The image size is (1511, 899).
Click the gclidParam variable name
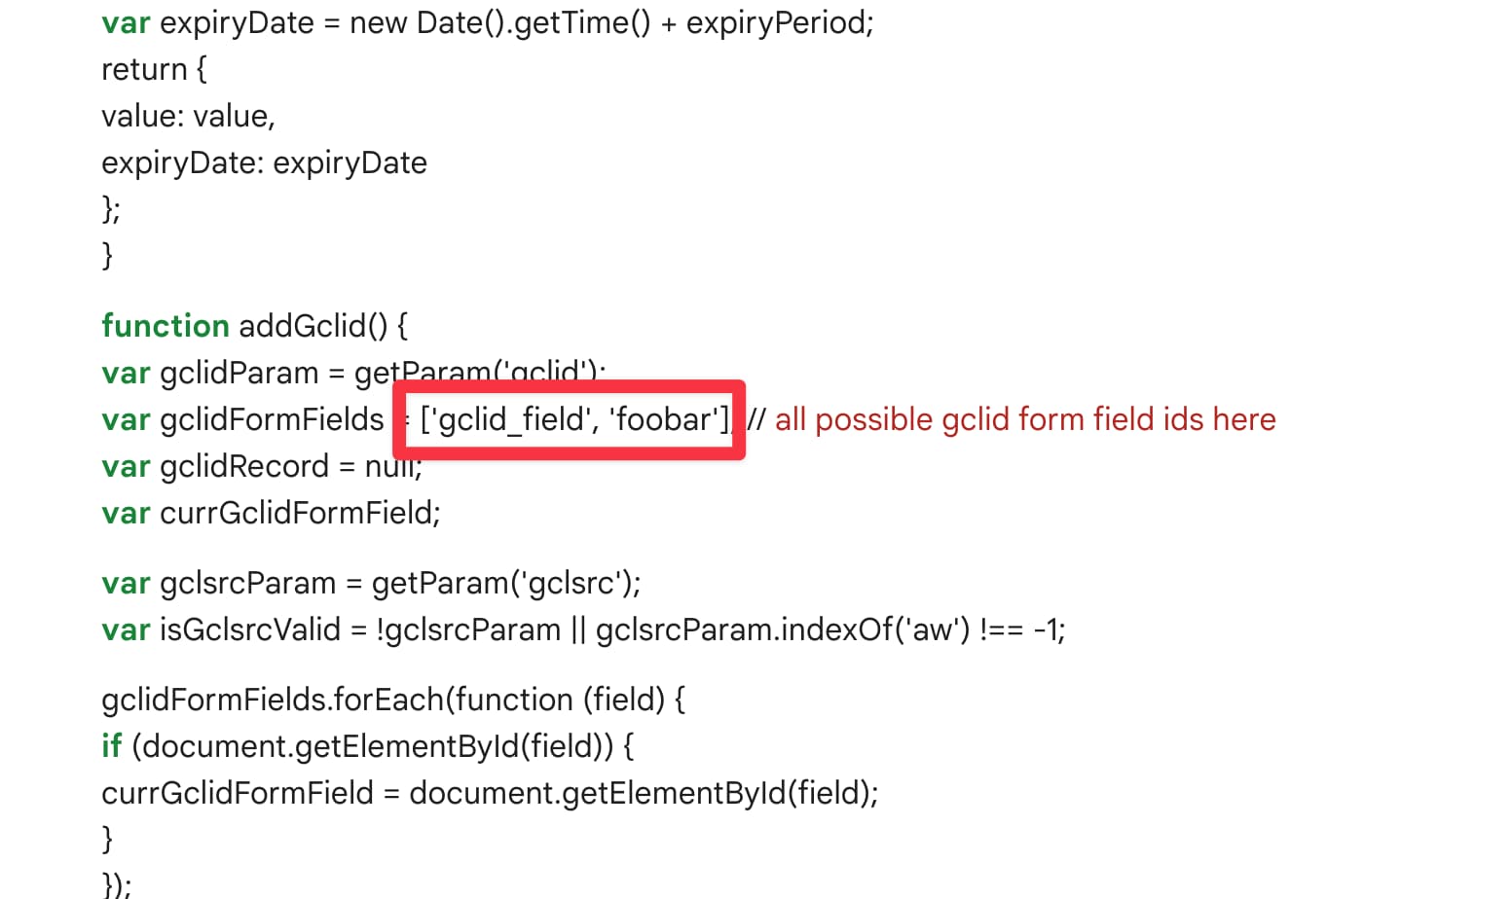pyautogui.click(x=240, y=373)
